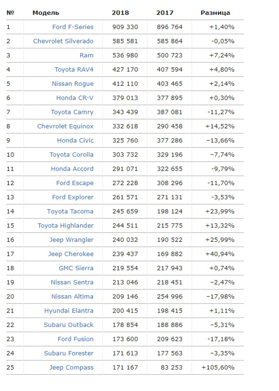Follow the Nissan Rogue link
Viewport: 279px width, 391px height.
tap(73, 84)
